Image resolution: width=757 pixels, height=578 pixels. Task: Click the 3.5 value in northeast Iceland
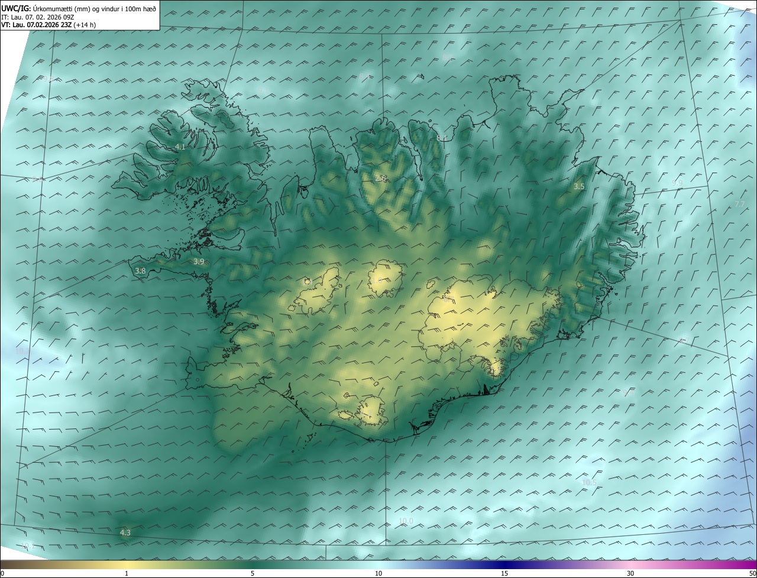579,186
